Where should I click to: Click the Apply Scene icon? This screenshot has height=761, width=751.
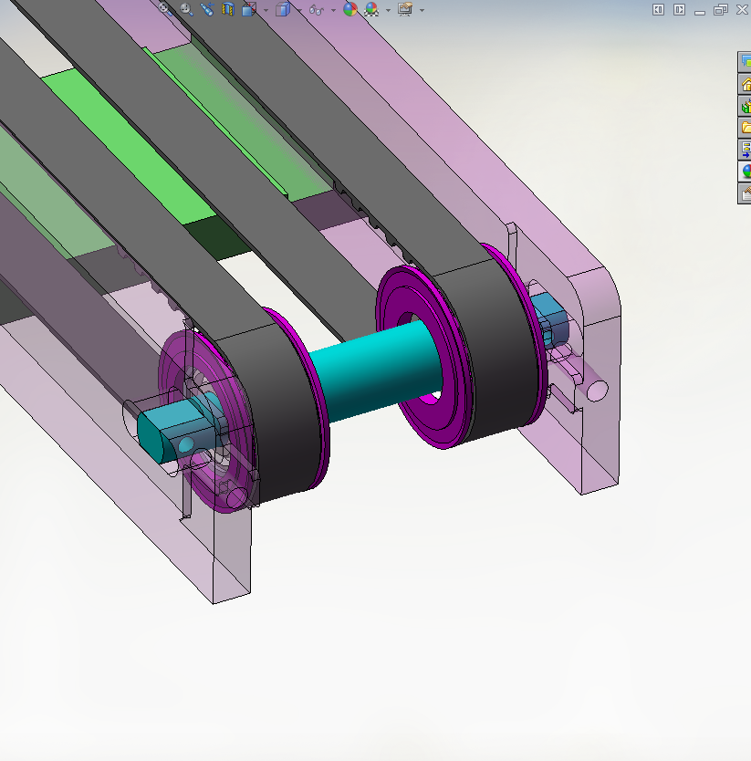(371, 9)
